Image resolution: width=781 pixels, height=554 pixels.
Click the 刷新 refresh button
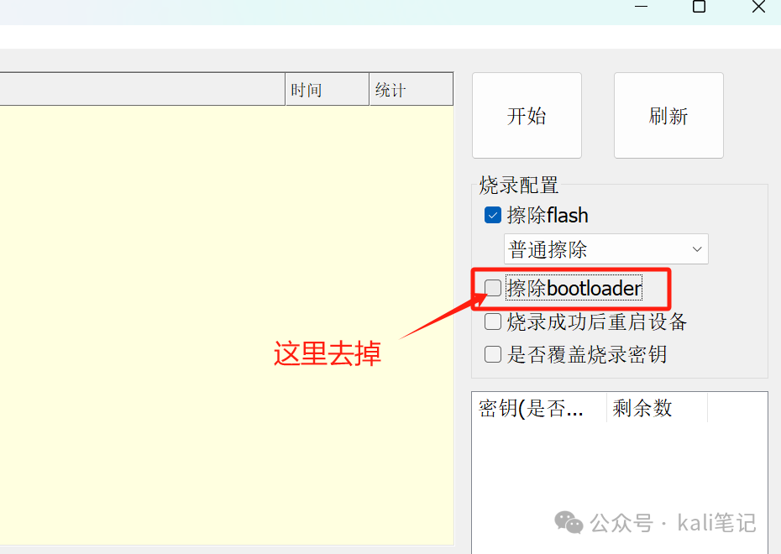(668, 116)
